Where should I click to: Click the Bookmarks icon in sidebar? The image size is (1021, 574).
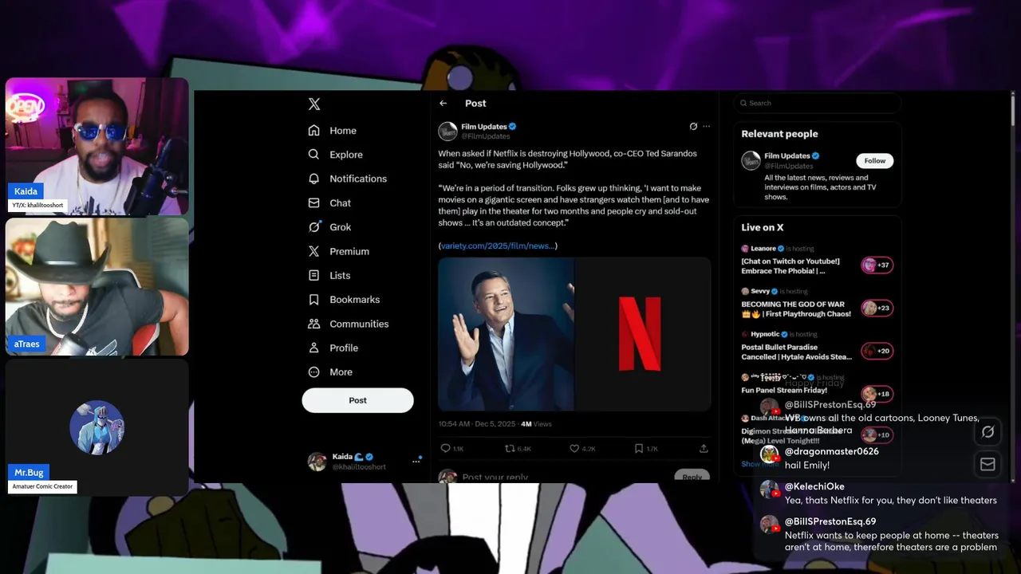pos(314,300)
